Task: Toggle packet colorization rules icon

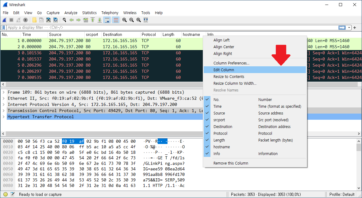Action: tap(116, 20)
